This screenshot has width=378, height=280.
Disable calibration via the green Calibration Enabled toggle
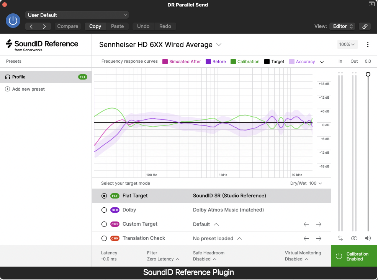pos(353,256)
